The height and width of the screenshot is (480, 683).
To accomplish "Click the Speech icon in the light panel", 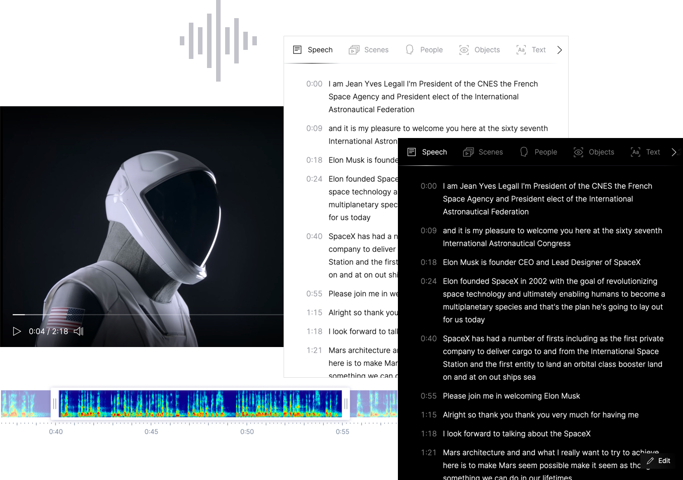I will [x=297, y=50].
